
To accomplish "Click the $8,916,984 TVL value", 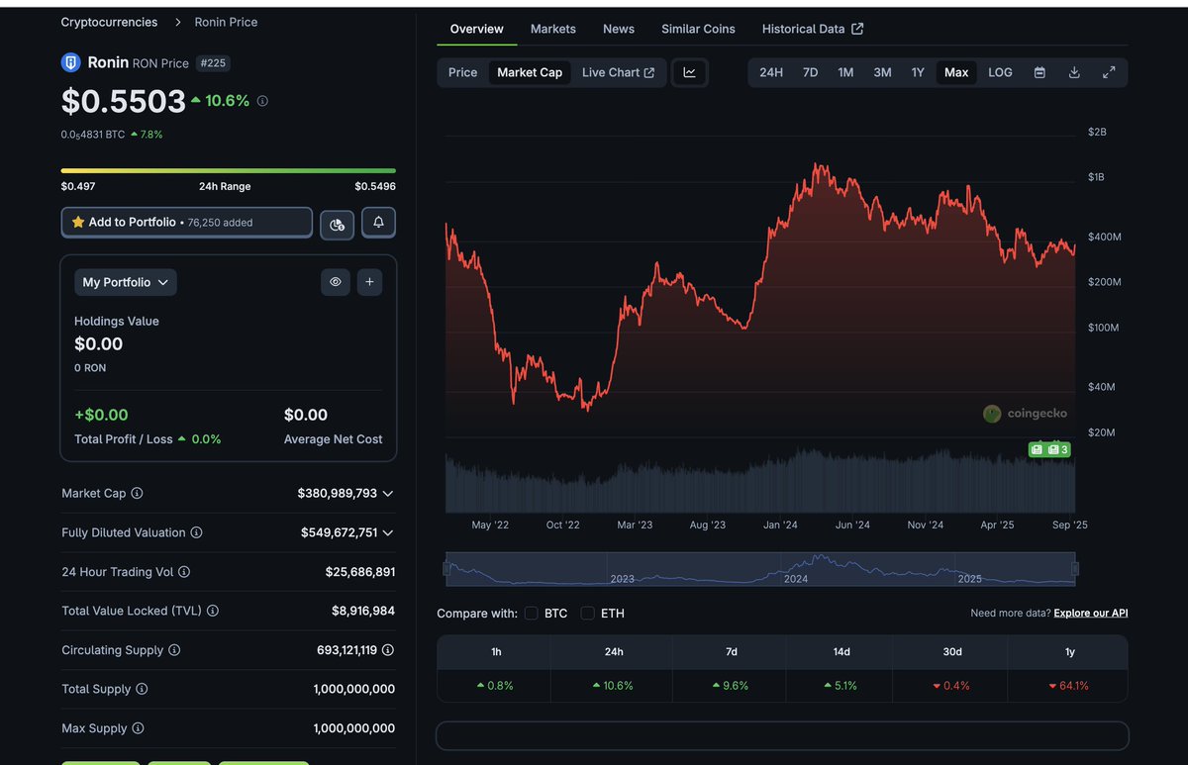I will coord(363,611).
